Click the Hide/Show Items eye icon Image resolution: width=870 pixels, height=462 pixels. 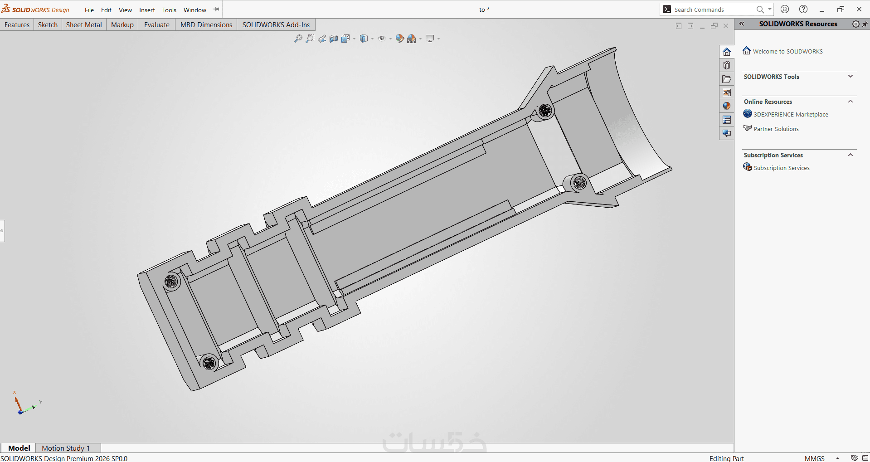pos(381,39)
